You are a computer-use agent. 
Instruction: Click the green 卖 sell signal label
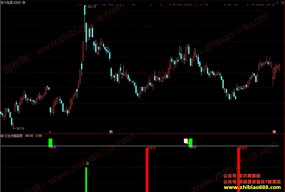pyautogui.click(x=87, y=164)
